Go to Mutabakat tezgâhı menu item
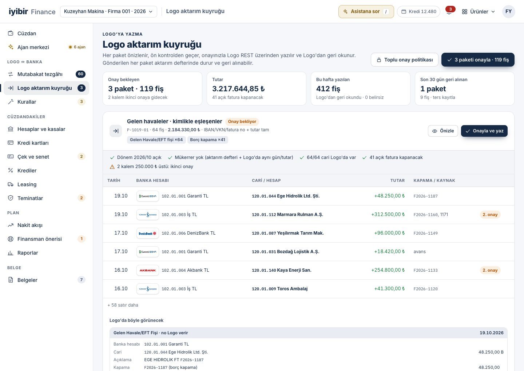The image size is (524, 371). pos(46,74)
